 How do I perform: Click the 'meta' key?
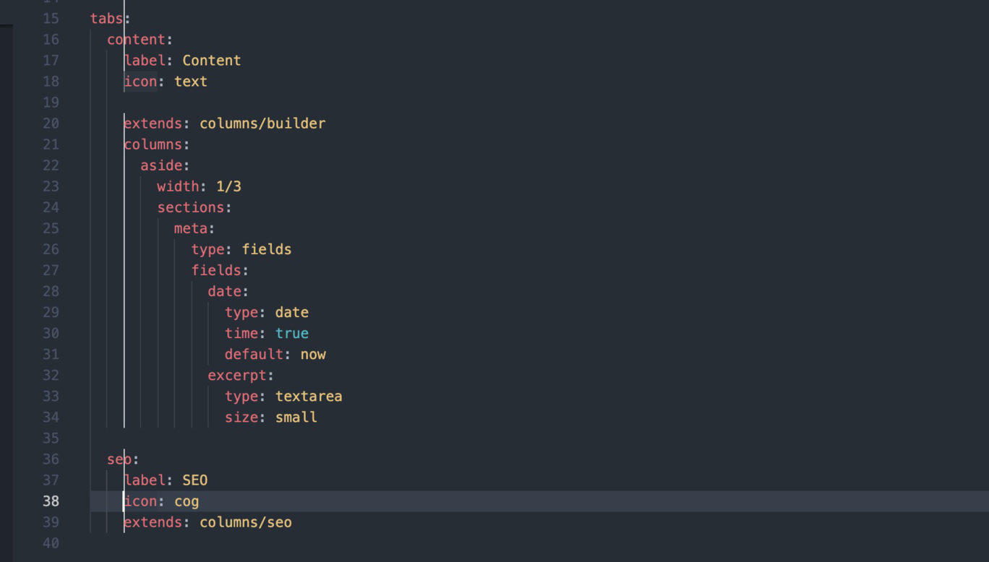pyautogui.click(x=191, y=228)
